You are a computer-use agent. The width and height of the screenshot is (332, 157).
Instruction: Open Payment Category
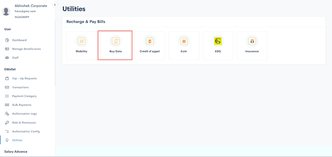click(x=24, y=96)
